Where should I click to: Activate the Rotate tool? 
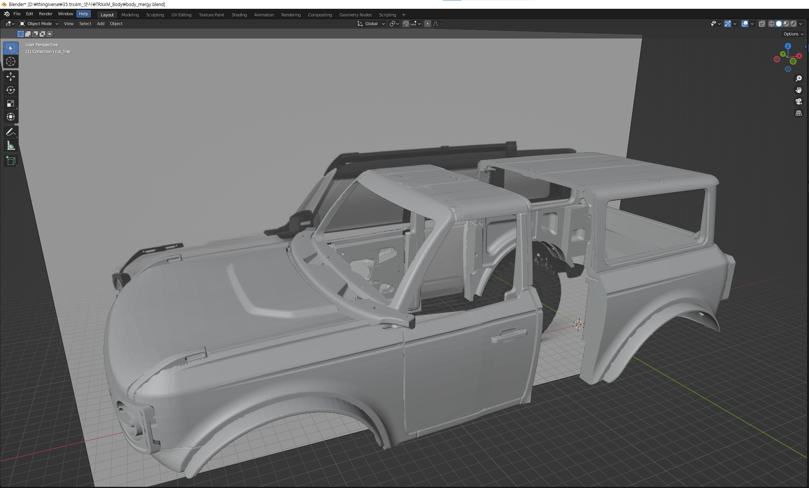(11, 90)
